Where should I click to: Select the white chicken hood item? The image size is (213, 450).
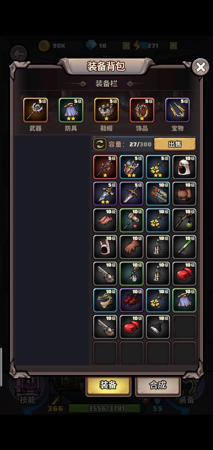coord(184,167)
